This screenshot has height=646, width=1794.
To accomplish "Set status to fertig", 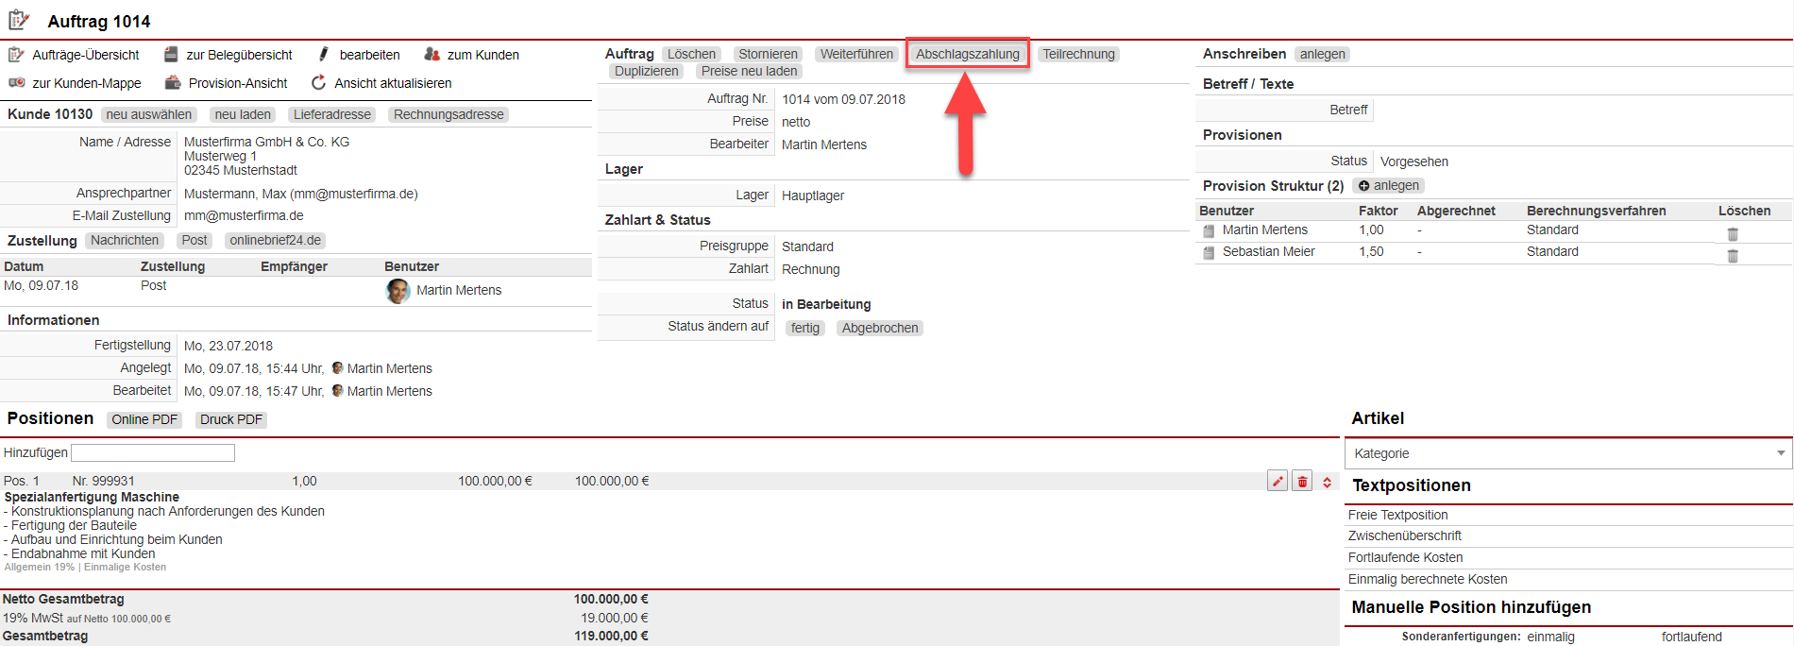I will [x=804, y=328].
